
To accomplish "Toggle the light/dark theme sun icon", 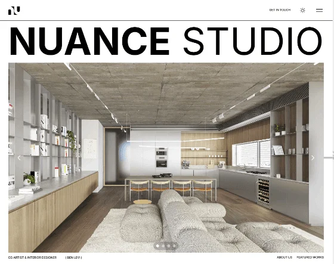I will click(302, 10).
